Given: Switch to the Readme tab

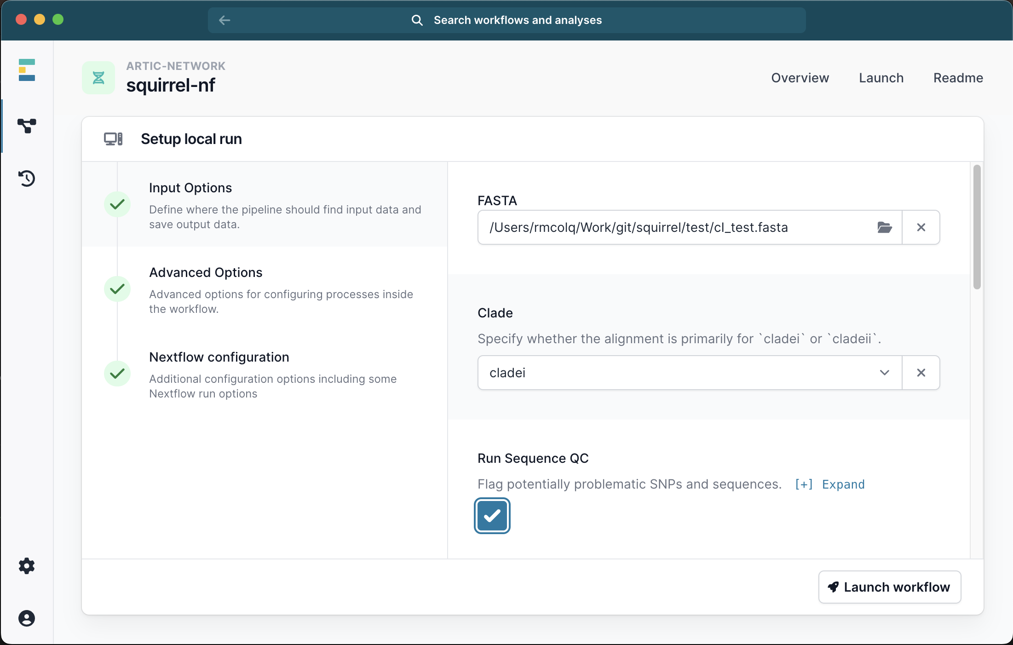Looking at the screenshot, I should [x=958, y=78].
